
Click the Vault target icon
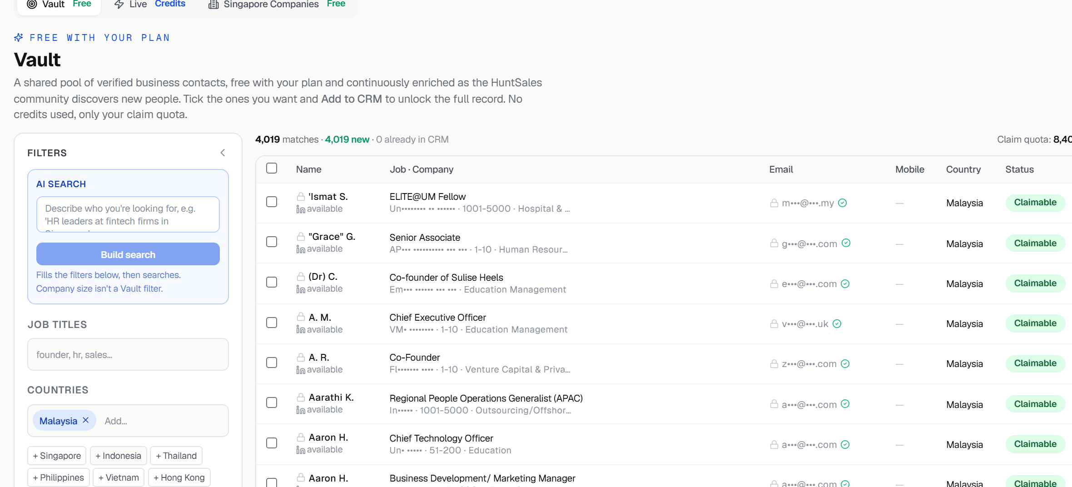click(x=32, y=5)
